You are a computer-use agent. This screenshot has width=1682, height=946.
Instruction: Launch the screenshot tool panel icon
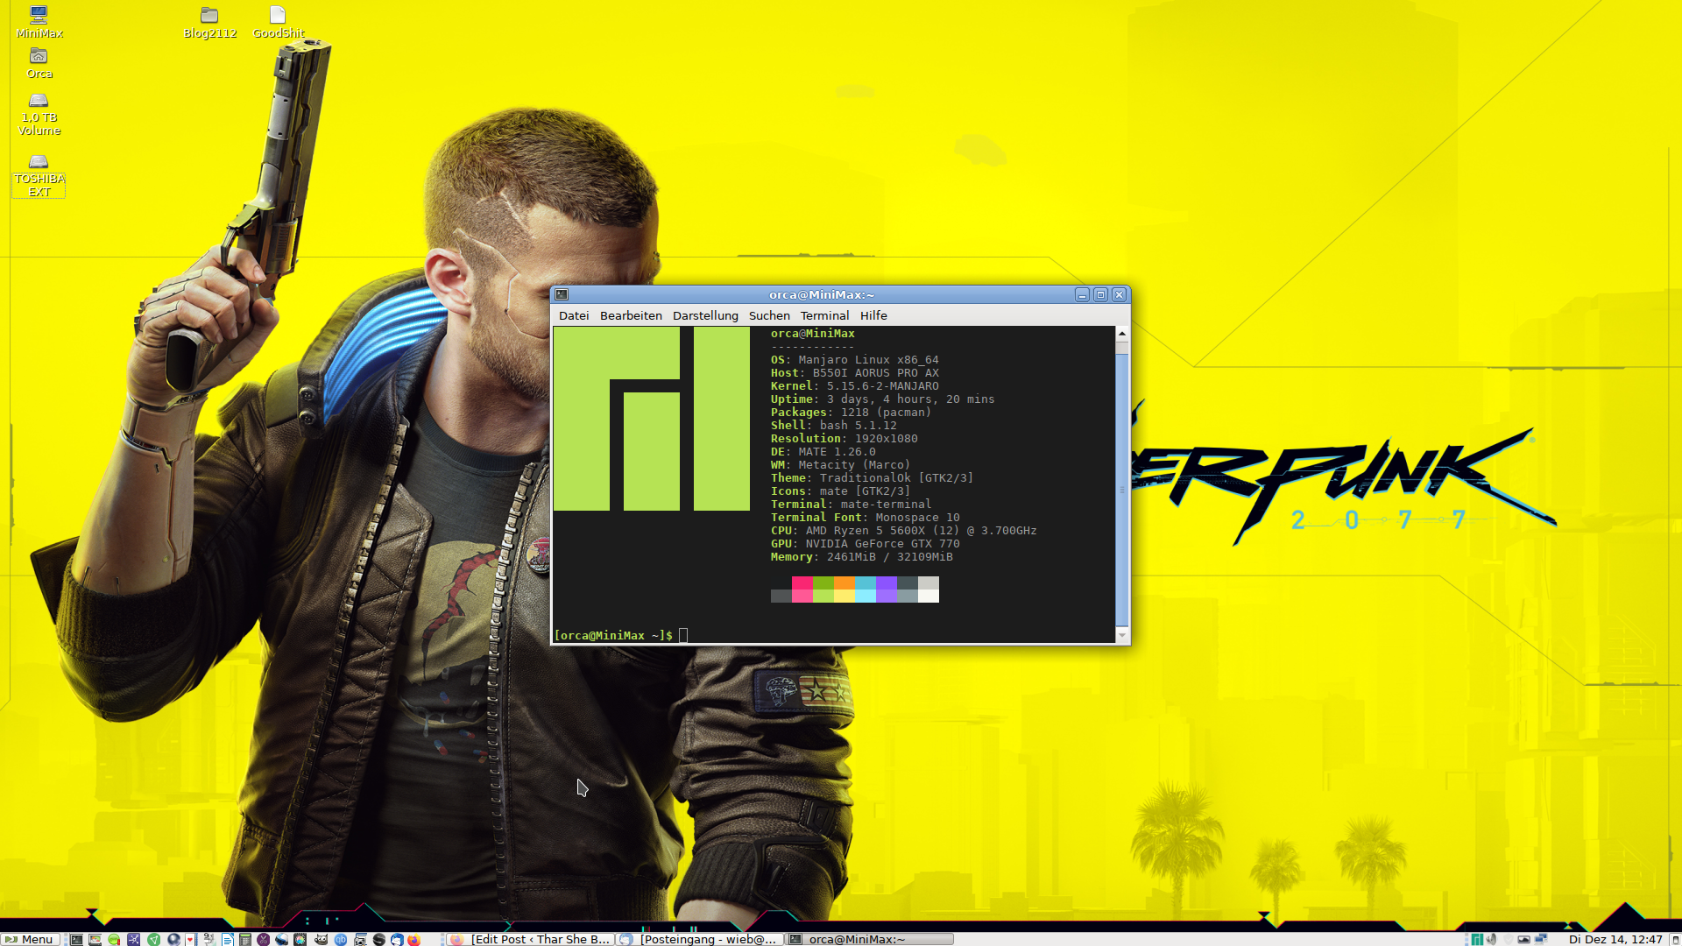360,939
